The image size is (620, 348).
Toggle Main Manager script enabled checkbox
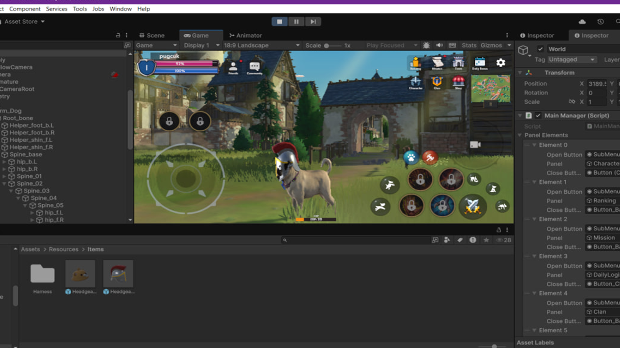coord(538,115)
